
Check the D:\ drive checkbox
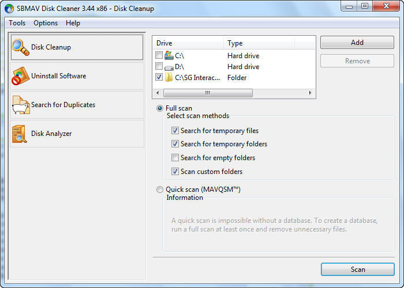159,66
